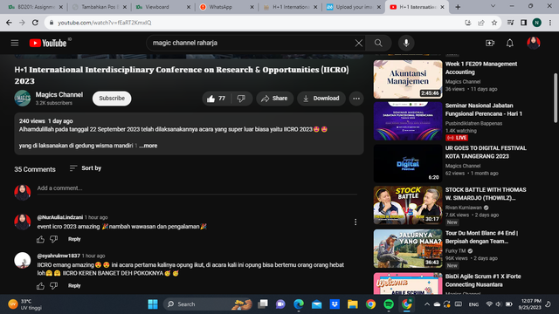Open UR Goes To Digital Festival title

point(486,153)
